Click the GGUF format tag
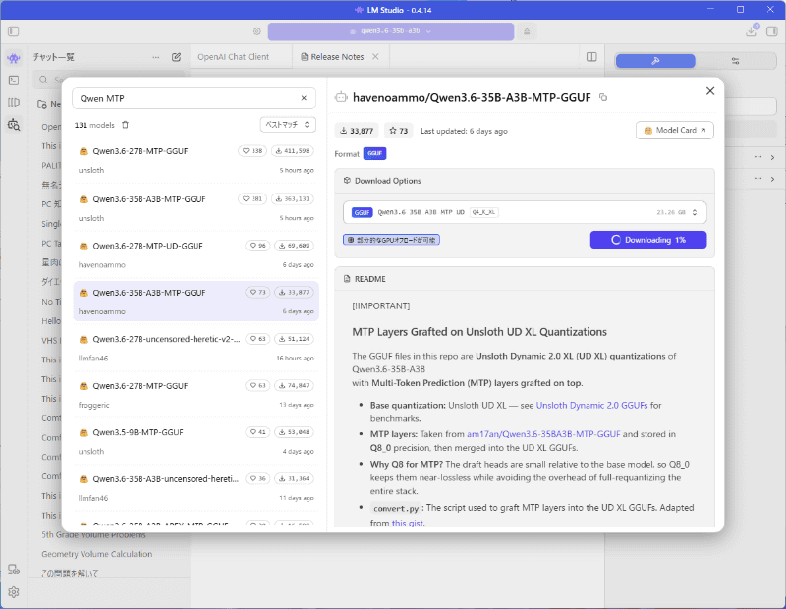Screen dimensions: 786x609 point(374,154)
